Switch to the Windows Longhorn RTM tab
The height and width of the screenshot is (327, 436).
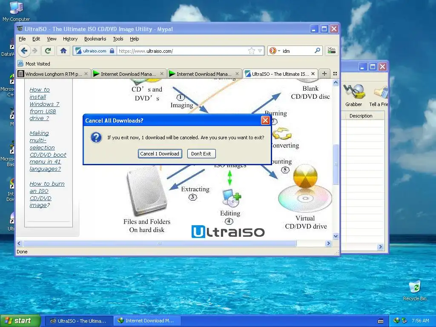[x=53, y=74]
